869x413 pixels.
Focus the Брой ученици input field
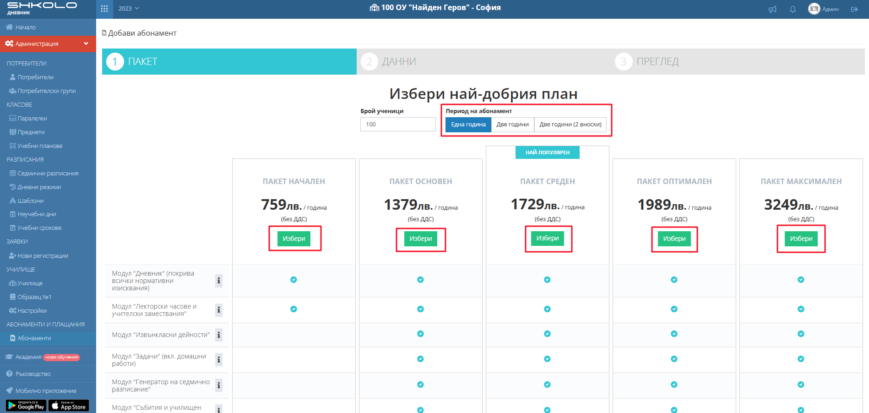398,125
